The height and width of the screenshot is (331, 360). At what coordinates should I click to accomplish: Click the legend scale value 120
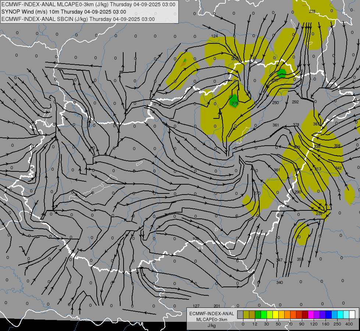coord(314,324)
